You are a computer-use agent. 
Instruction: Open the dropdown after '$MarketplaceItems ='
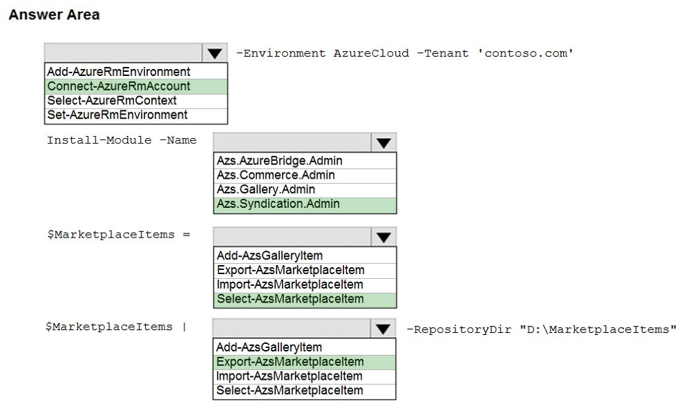(384, 237)
